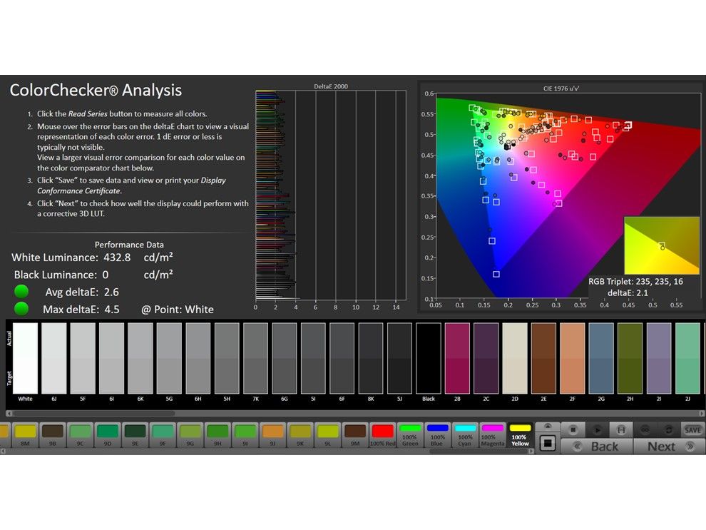The height and width of the screenshot is (530, 706).
Task: Select the Black comparator swatch
Action: click(x=429, y=358)
